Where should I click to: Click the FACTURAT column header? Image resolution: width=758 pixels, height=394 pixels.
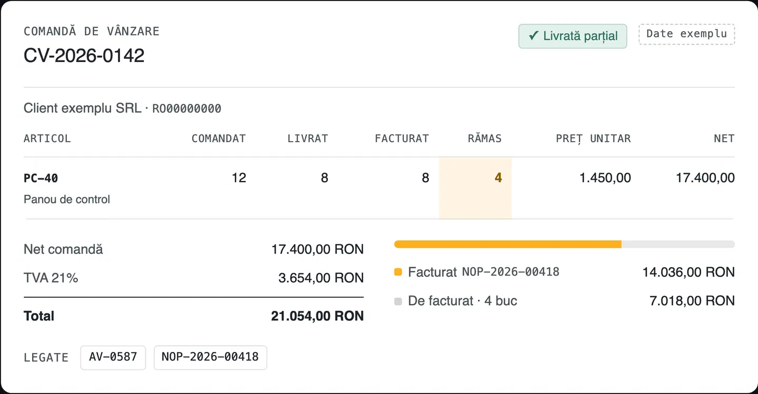[402, 139]
